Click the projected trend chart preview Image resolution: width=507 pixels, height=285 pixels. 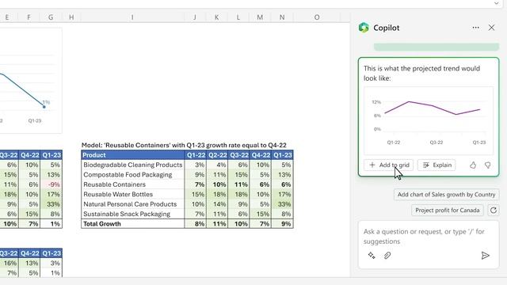click(429, 120)
